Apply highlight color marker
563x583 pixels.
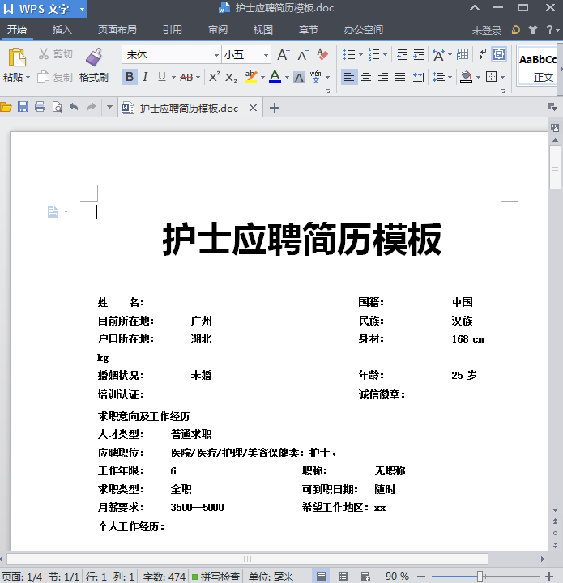(x=251, y=77)
